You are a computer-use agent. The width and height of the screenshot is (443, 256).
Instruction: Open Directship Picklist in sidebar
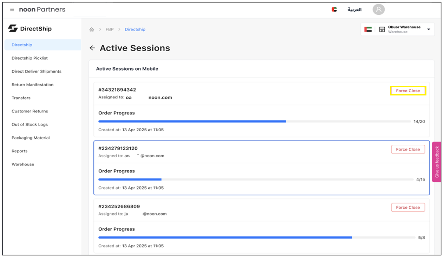[x=30, y=58]
